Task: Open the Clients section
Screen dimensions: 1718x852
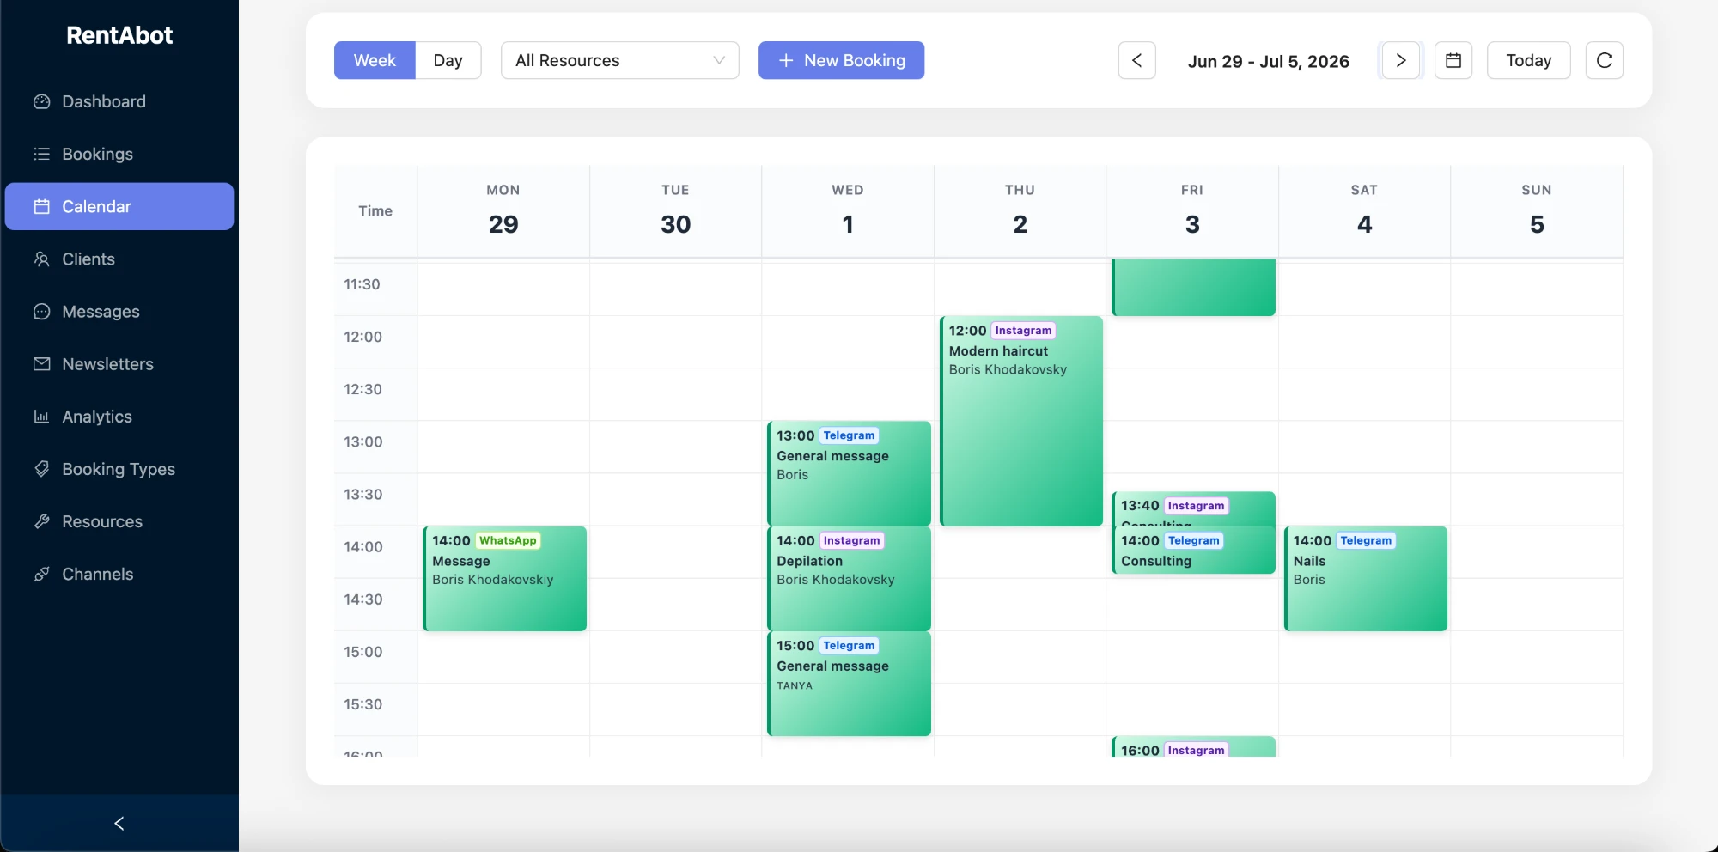Action: click(x=119, y=259)
